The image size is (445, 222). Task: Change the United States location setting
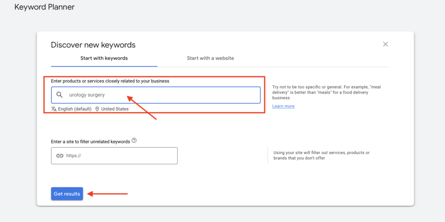(x=115, y=109)
